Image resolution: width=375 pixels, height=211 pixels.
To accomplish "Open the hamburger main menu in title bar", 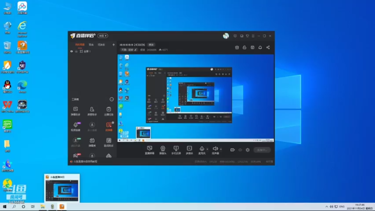I will tap(253, 36).
